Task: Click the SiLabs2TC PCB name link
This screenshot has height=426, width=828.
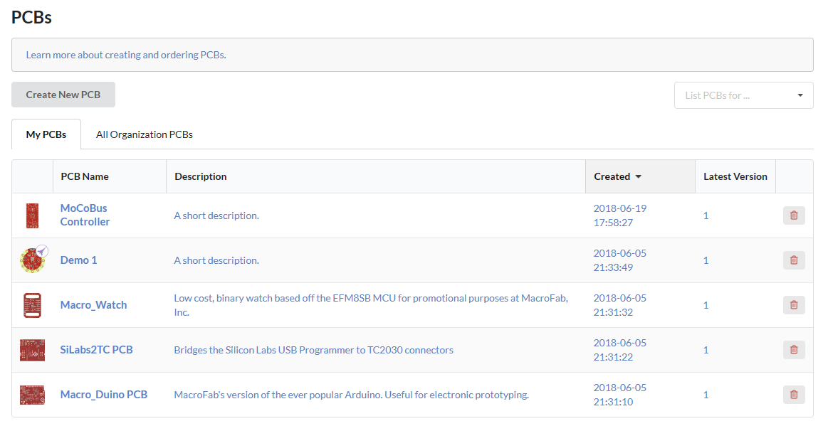Action: tap(96, 350)
